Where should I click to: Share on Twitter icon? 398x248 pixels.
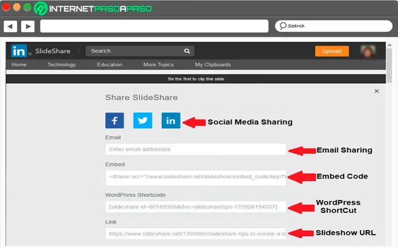(143, 121)
